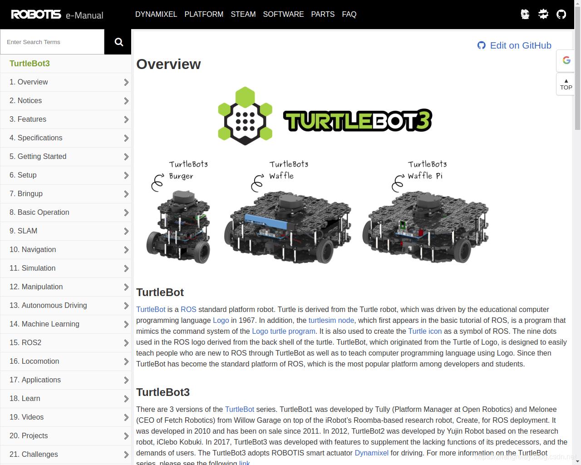Open 15. ROS2 section

point(66,343)
